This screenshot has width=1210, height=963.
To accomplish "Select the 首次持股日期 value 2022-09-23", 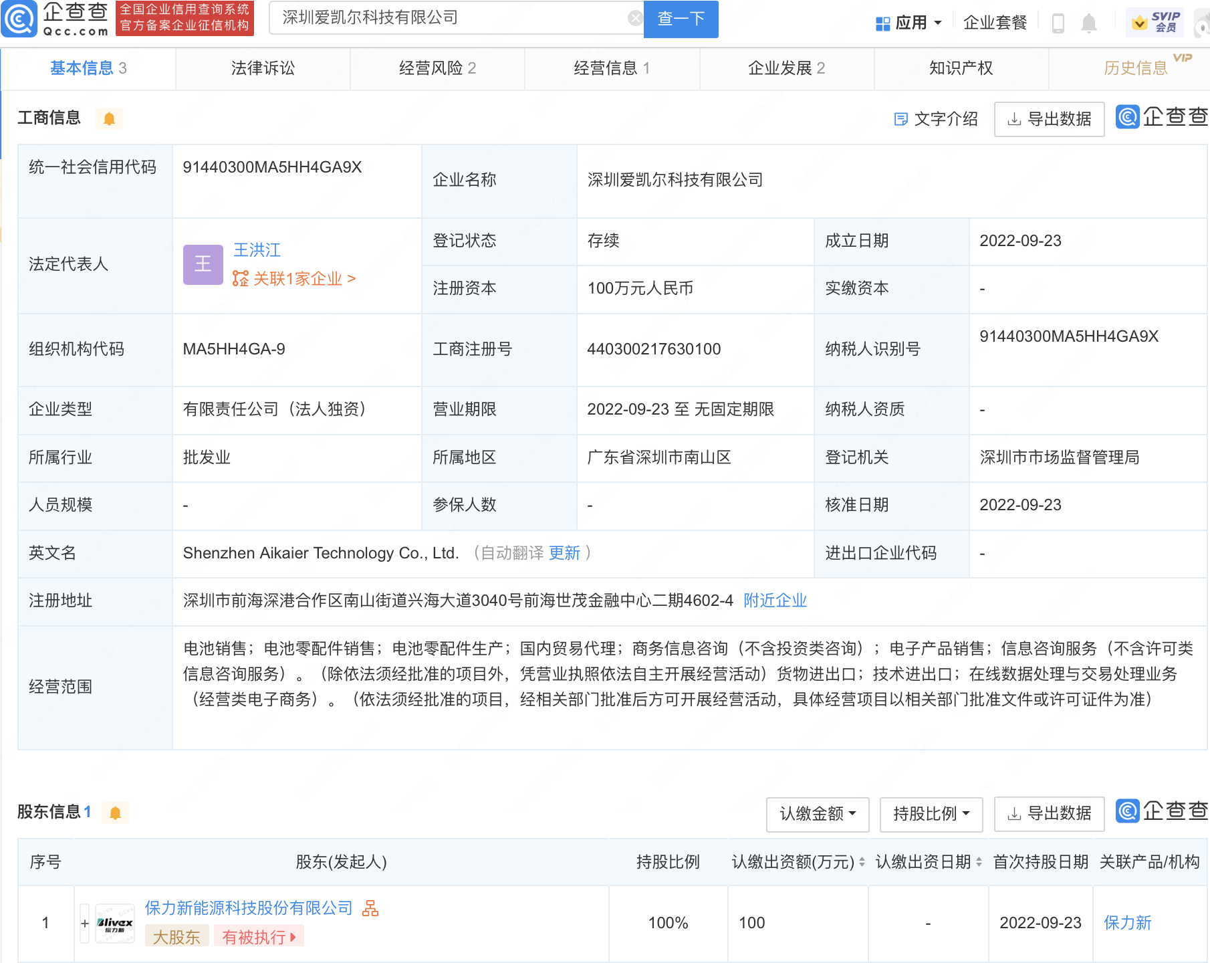I will 1040,923.
